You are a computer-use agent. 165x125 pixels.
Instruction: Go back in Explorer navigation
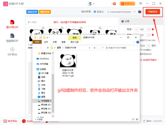36,48
